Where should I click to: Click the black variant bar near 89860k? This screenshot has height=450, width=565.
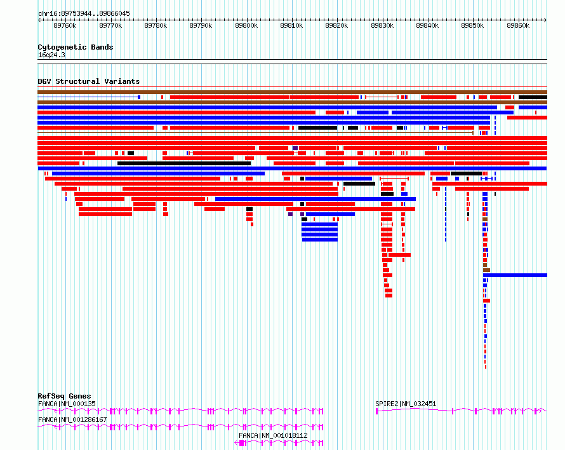click(533, 97)
